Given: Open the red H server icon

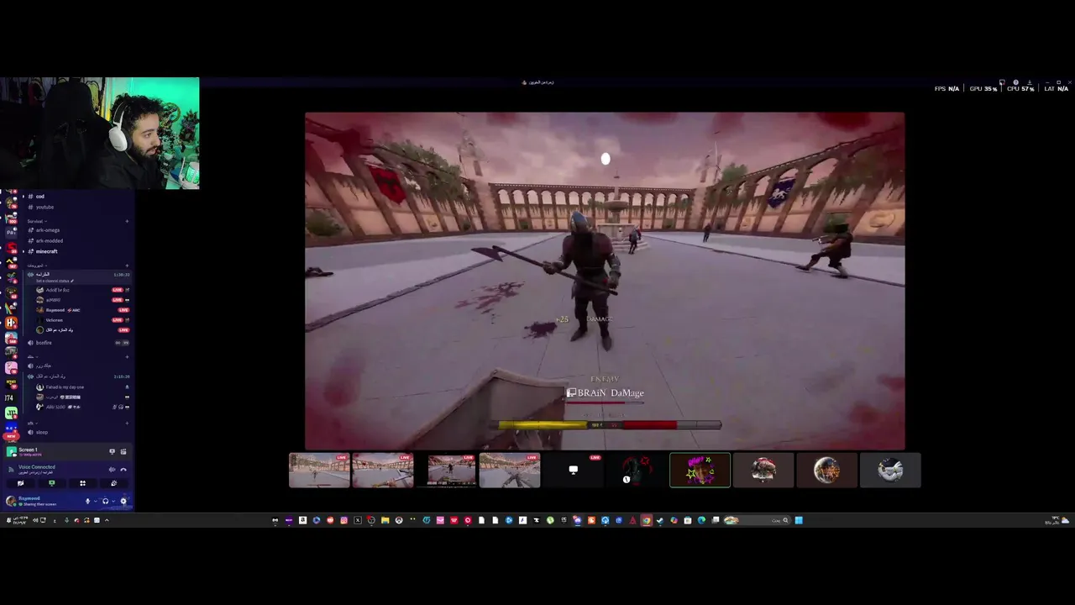Looking at the screenshot, I should coord(11,323).
